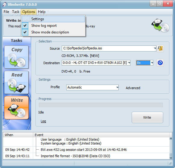Open the Advanced settings link
Image resolution: width=175 pixels, height=168 pixels.
pyautogui.click(x=133, y=88)
